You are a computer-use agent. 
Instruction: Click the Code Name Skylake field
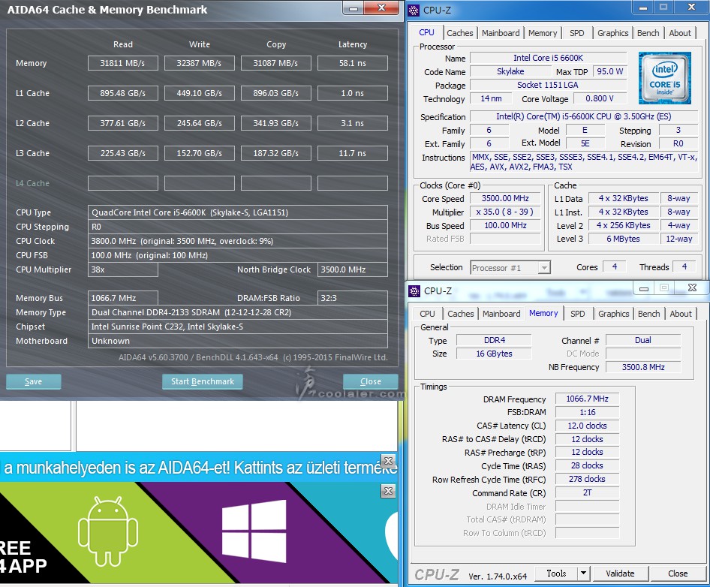tap(511, 71)
